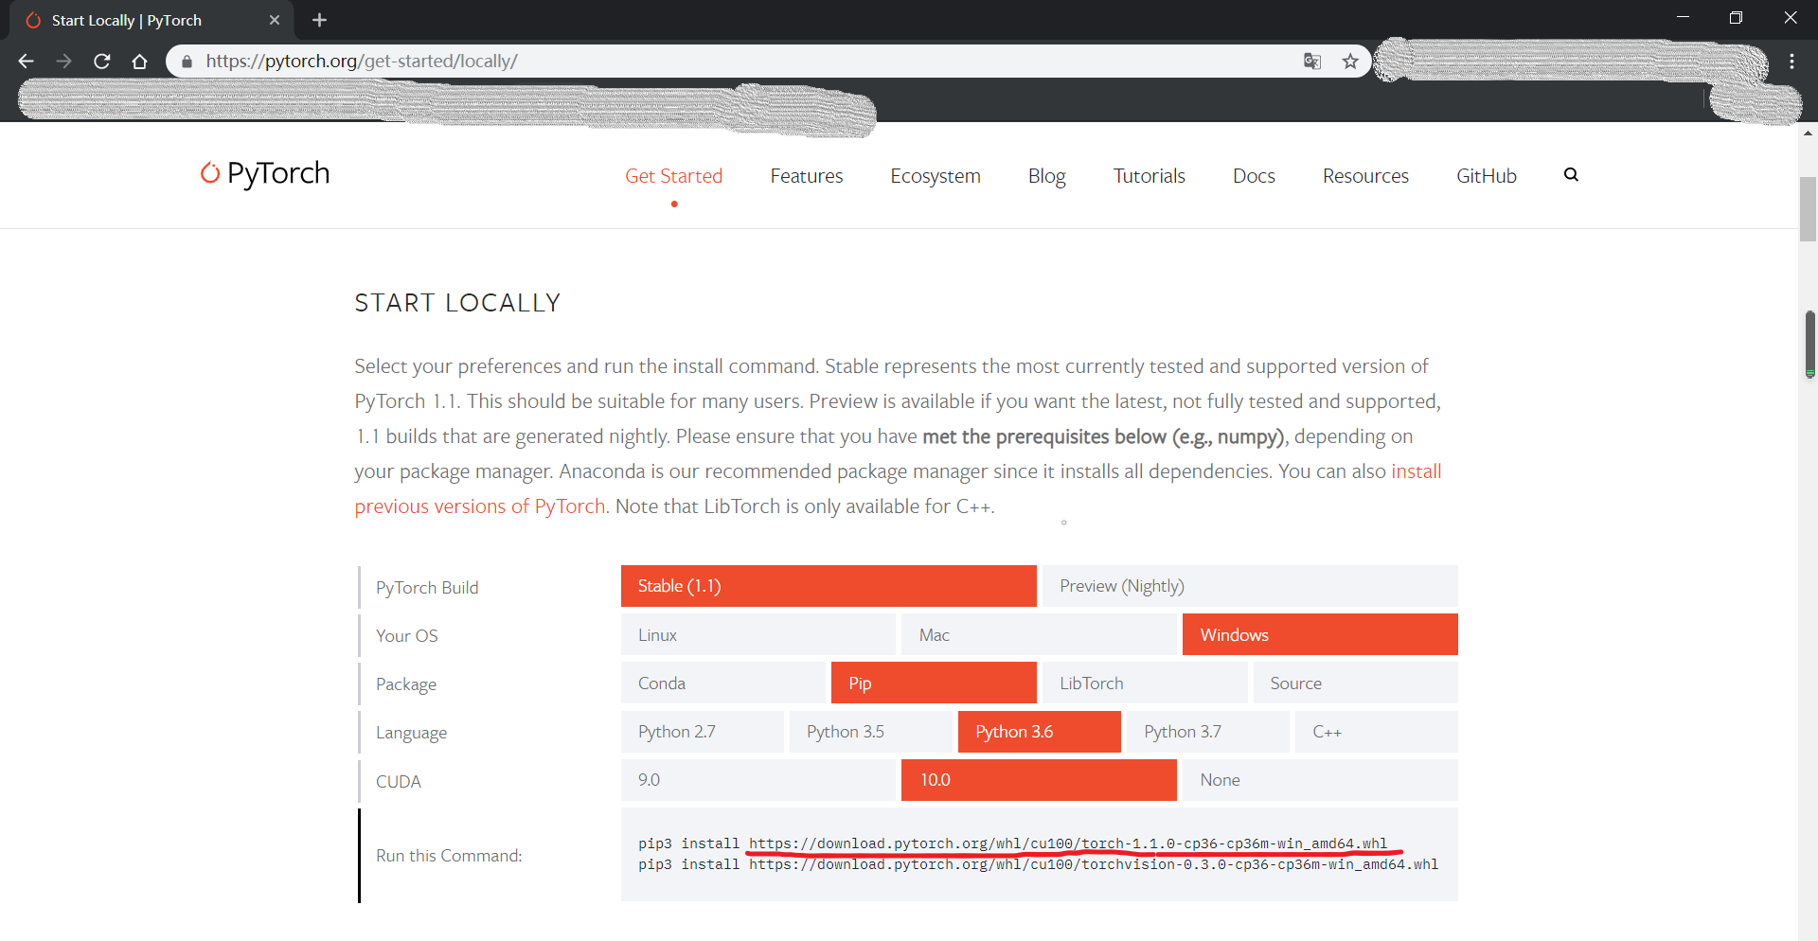Screen dimensions: 1818x941
Task: Open the Get Started menu item
Action: 673,176
